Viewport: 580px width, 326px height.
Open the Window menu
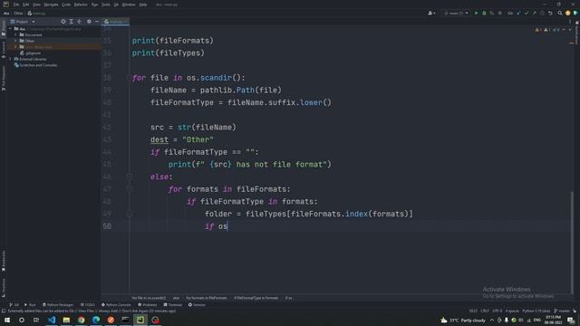(x=129, y=5)
